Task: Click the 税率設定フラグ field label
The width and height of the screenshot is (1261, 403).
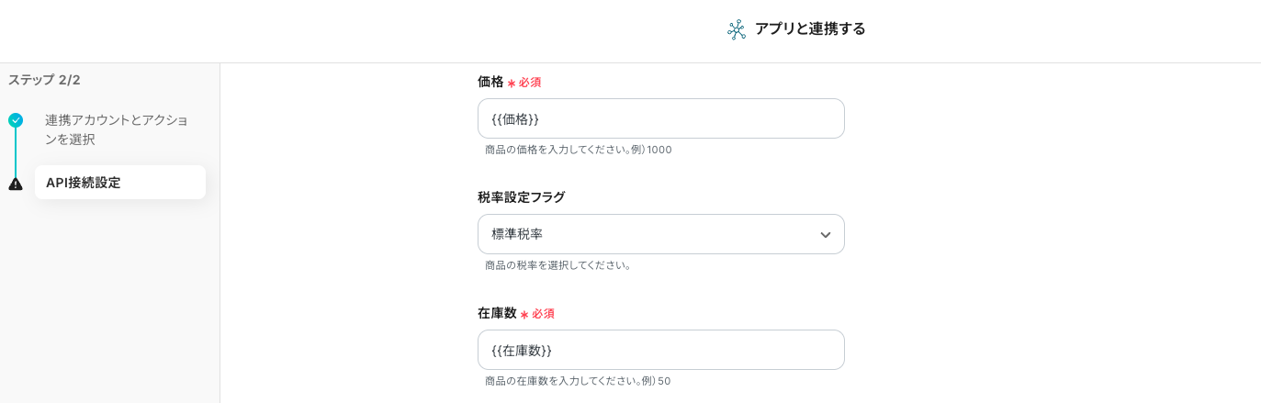Action: [x=522, y=197]
